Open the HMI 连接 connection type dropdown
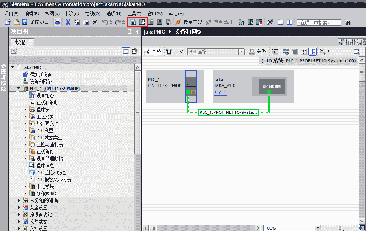The width and height of the screenshot is (366, 231). [x=241, y=52]
